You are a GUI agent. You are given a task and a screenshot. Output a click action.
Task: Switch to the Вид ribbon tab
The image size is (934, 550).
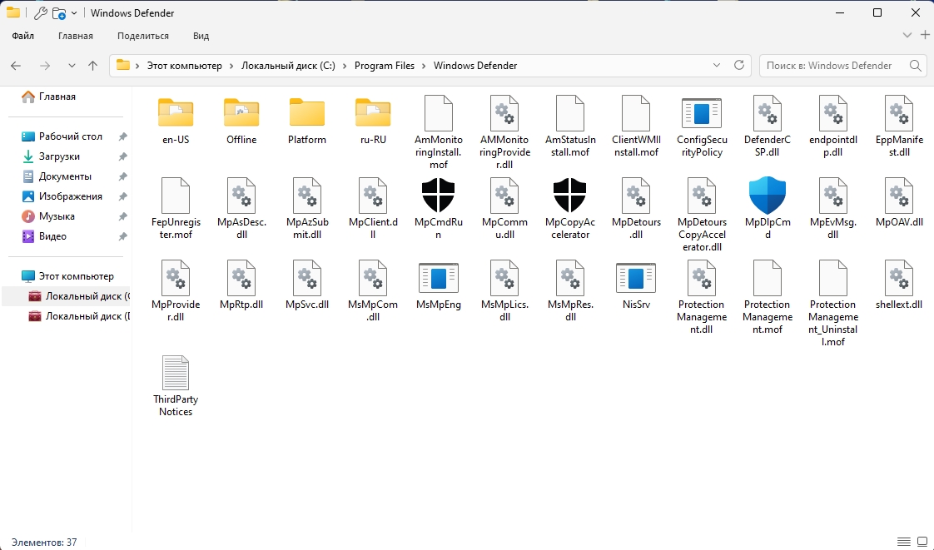(201, 36)
